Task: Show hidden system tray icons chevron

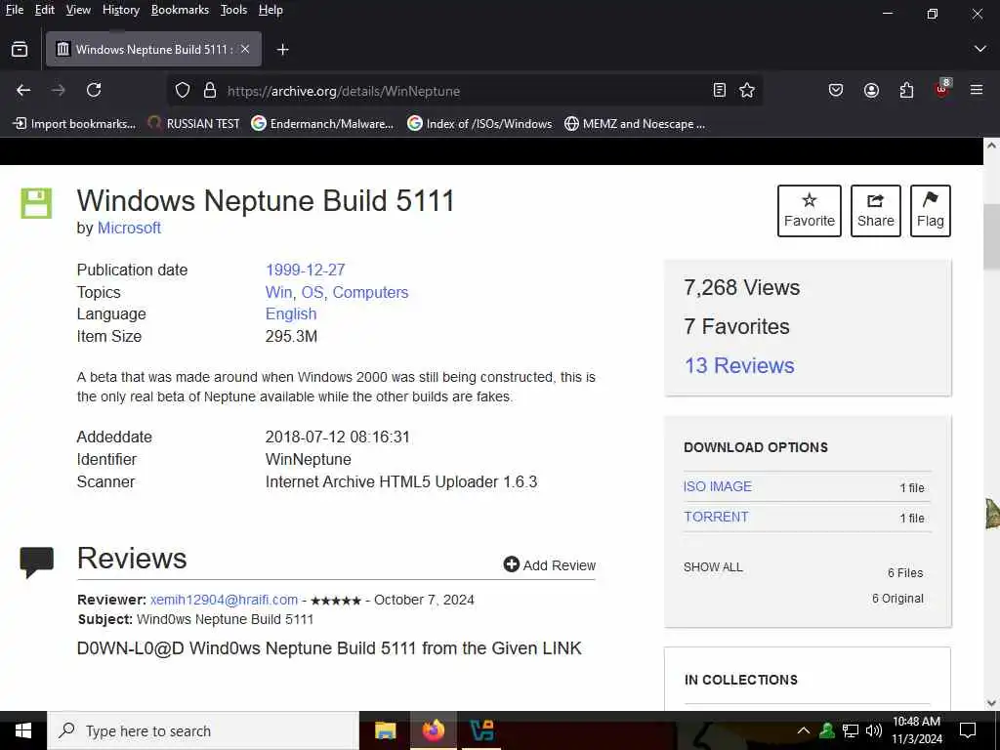Action: pos(804,730)
